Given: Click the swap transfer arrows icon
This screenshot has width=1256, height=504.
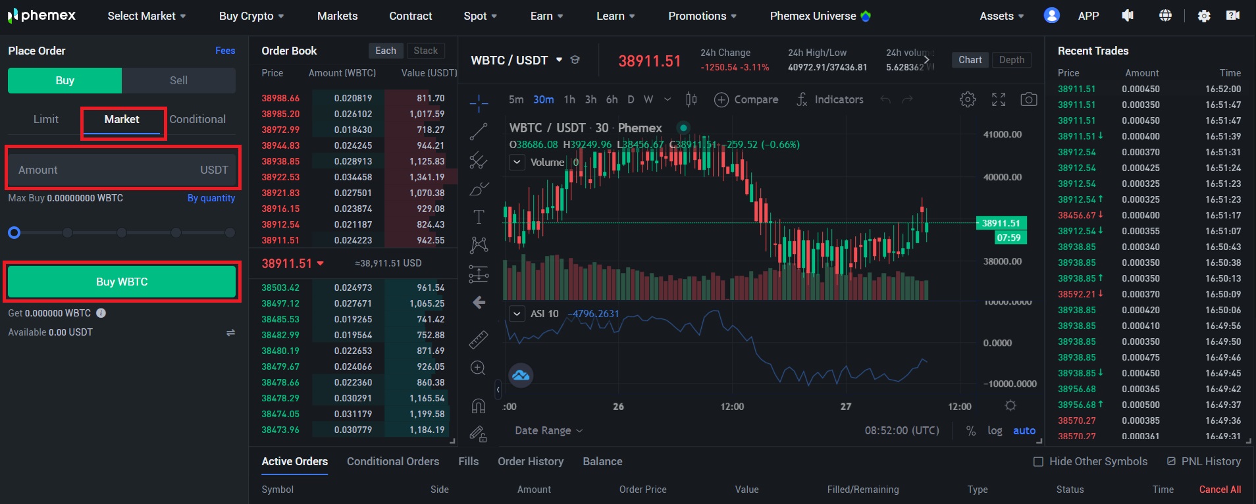Looking at the screenshot, I should [x=230, y=333].
